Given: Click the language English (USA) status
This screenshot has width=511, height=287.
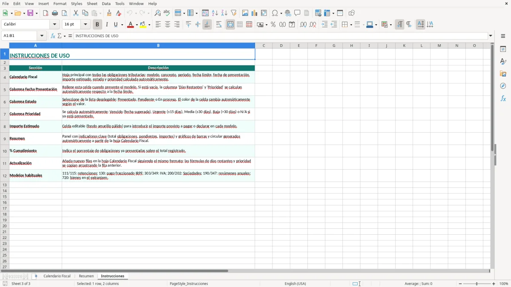Looking at the screenshot, I should pyautogui.click(x=295, y=284).
